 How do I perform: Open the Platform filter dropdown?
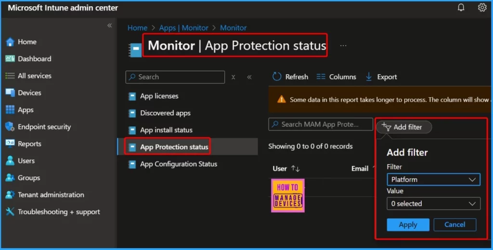click(433, 180)
